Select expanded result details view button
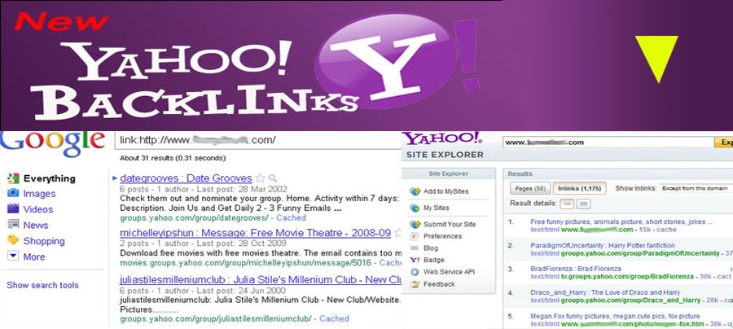Screen dimensions: 733x329 click(x=584, y=204)
